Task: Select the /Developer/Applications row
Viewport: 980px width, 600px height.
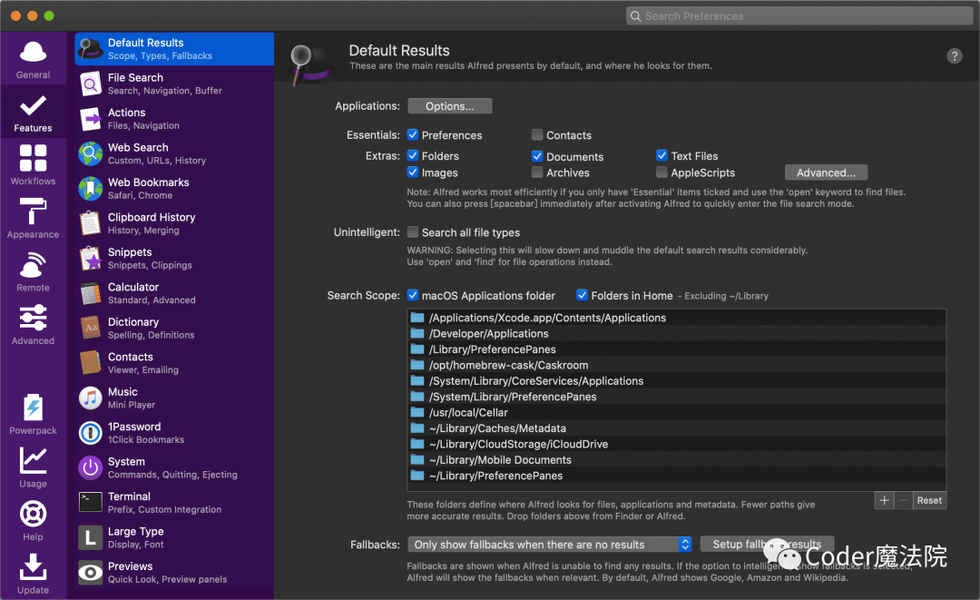Action: pos(676,334)
